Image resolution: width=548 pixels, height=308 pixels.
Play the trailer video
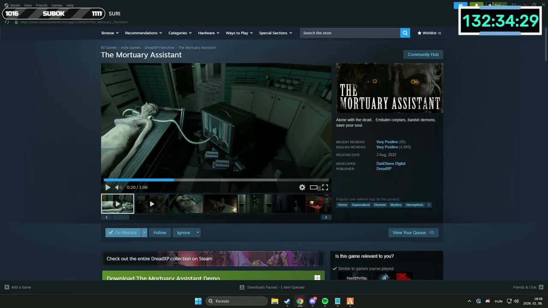pyautogui.click(x=108, y=187)
